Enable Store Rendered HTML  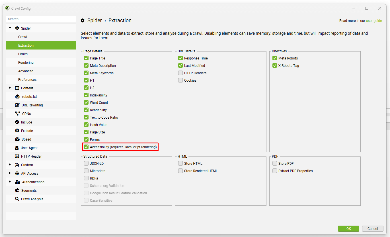[180, 171]
